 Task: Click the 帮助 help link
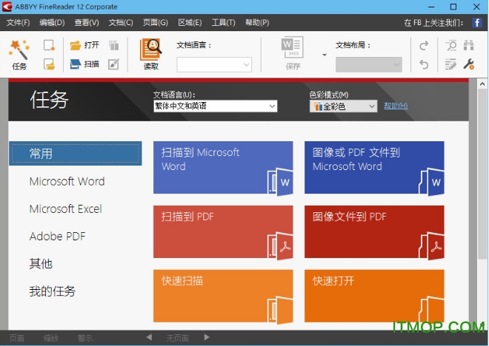[396, 106]
